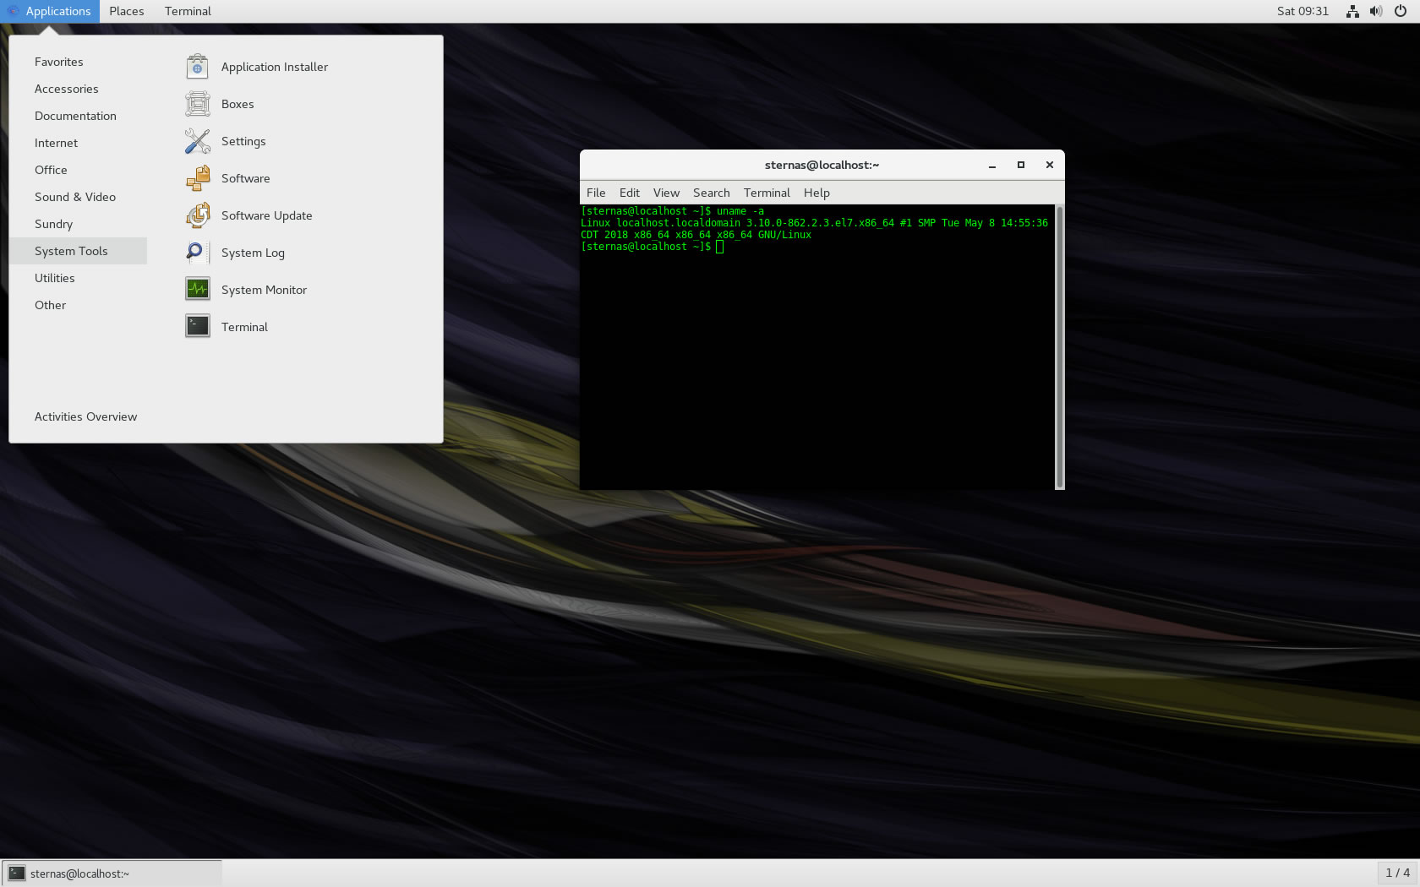Viewport: 1420px width, 887px height.
Task: Open the System Log magnifier icon
Action: (x=197, y=253)
